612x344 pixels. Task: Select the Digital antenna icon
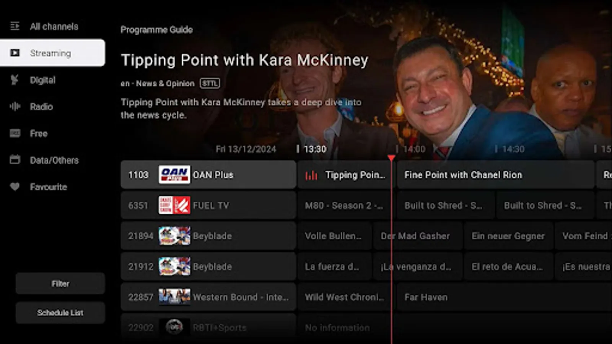(15, 80)
